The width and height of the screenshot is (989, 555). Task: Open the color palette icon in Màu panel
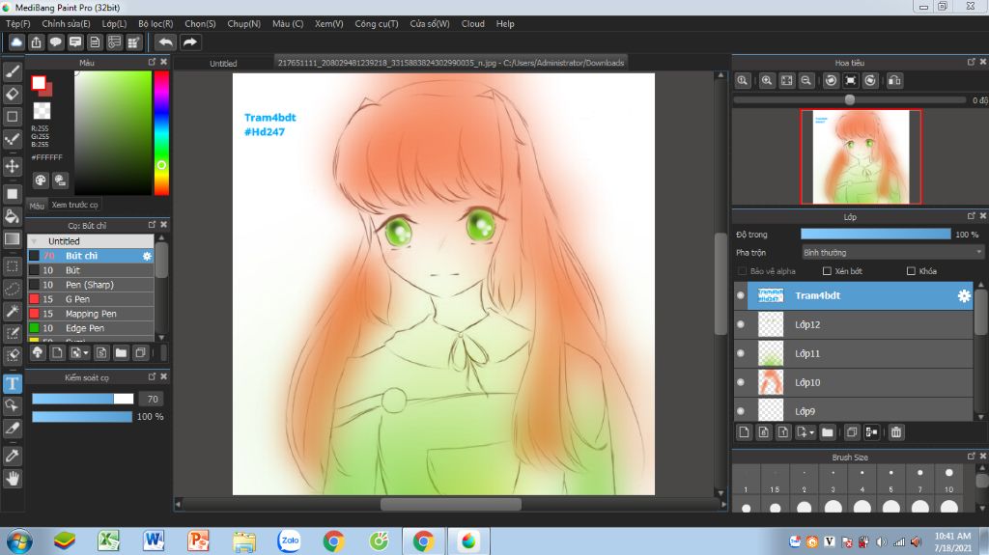[x=41, y=180]
